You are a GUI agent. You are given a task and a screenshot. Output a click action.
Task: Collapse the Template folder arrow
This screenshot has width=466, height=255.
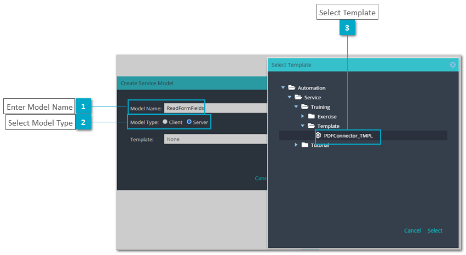click(302, 126)
